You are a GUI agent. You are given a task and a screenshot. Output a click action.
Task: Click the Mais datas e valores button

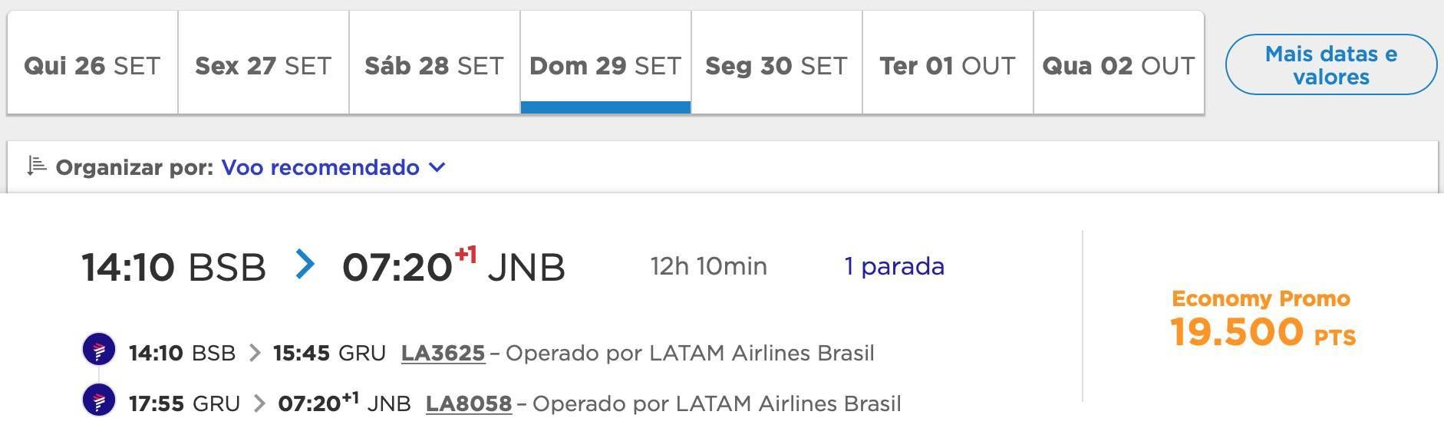point(1330,64)
